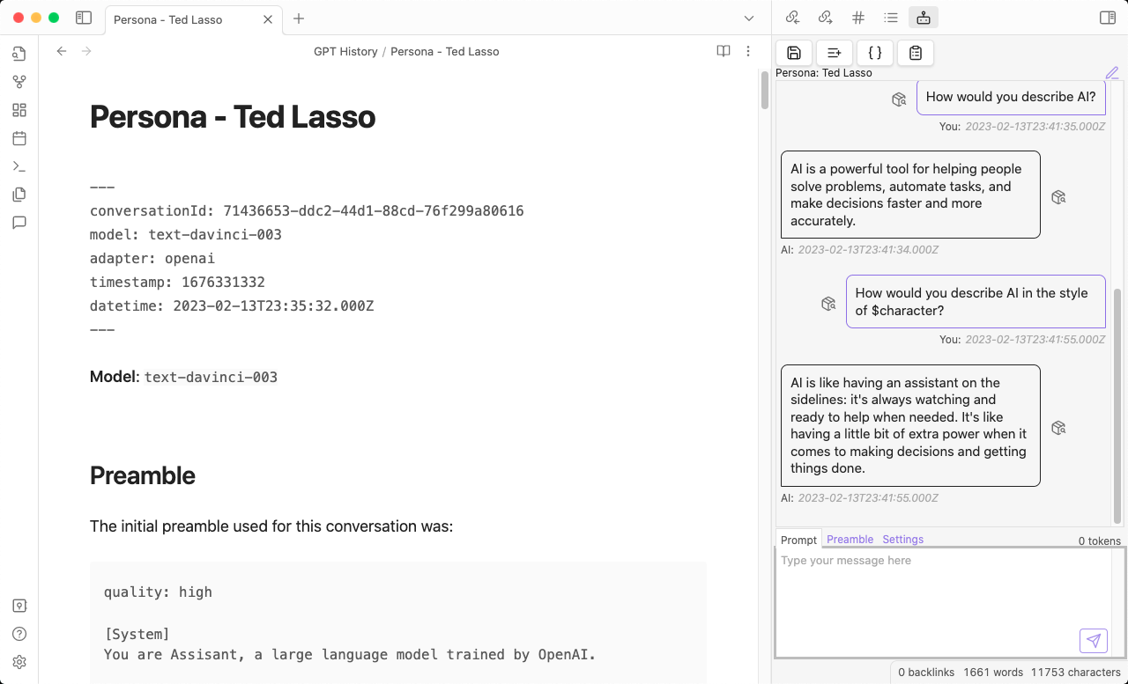Edit the persona title with pencil icon

click(1112, 73)
